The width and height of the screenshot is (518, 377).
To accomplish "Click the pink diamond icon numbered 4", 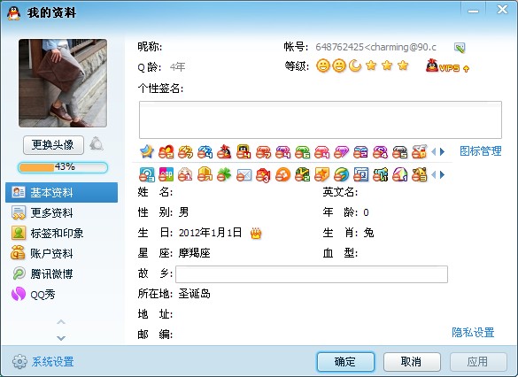I will (321, 152).
